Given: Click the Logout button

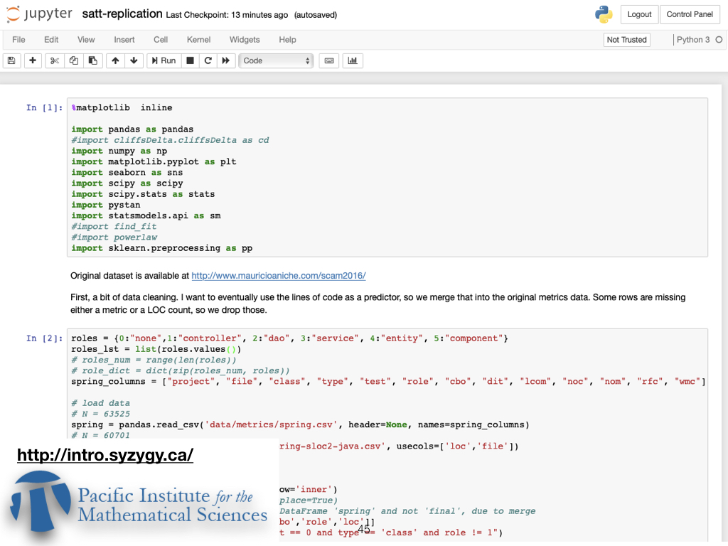Looking at the screenshot, I should [639, 15].
